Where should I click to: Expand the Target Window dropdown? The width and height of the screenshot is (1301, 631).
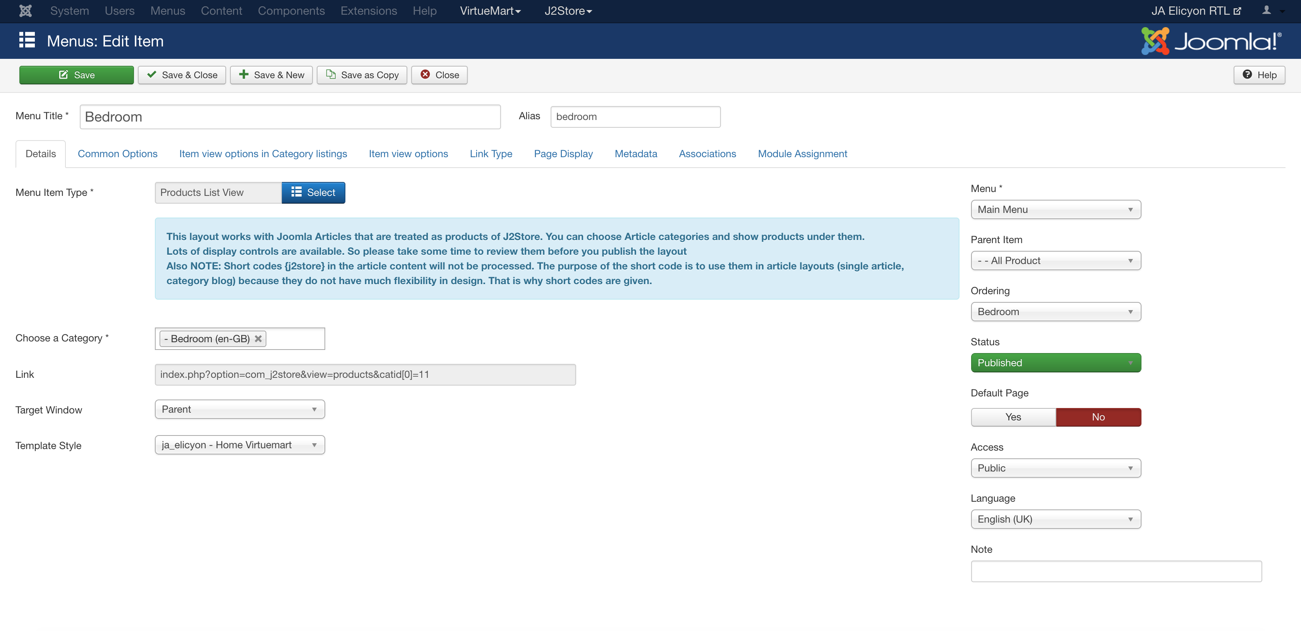[x=239, y=410]
